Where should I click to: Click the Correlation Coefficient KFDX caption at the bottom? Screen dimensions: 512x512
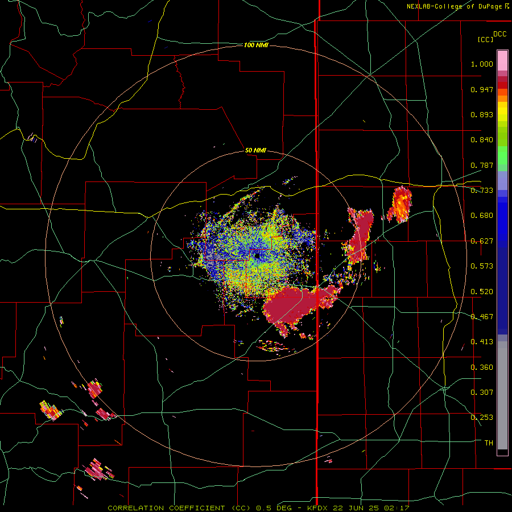pyautogui.click(x=258, y=508)
